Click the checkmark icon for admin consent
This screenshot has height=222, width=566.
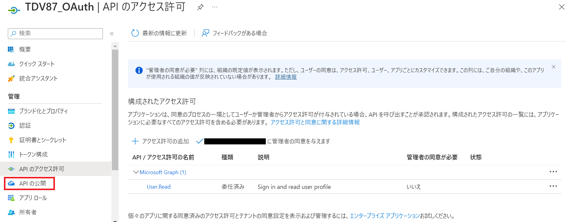(x=199, y=141)
